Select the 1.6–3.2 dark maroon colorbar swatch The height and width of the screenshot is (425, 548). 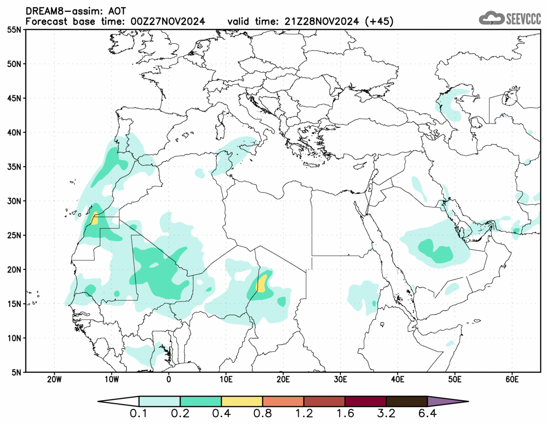coord(365,401)
